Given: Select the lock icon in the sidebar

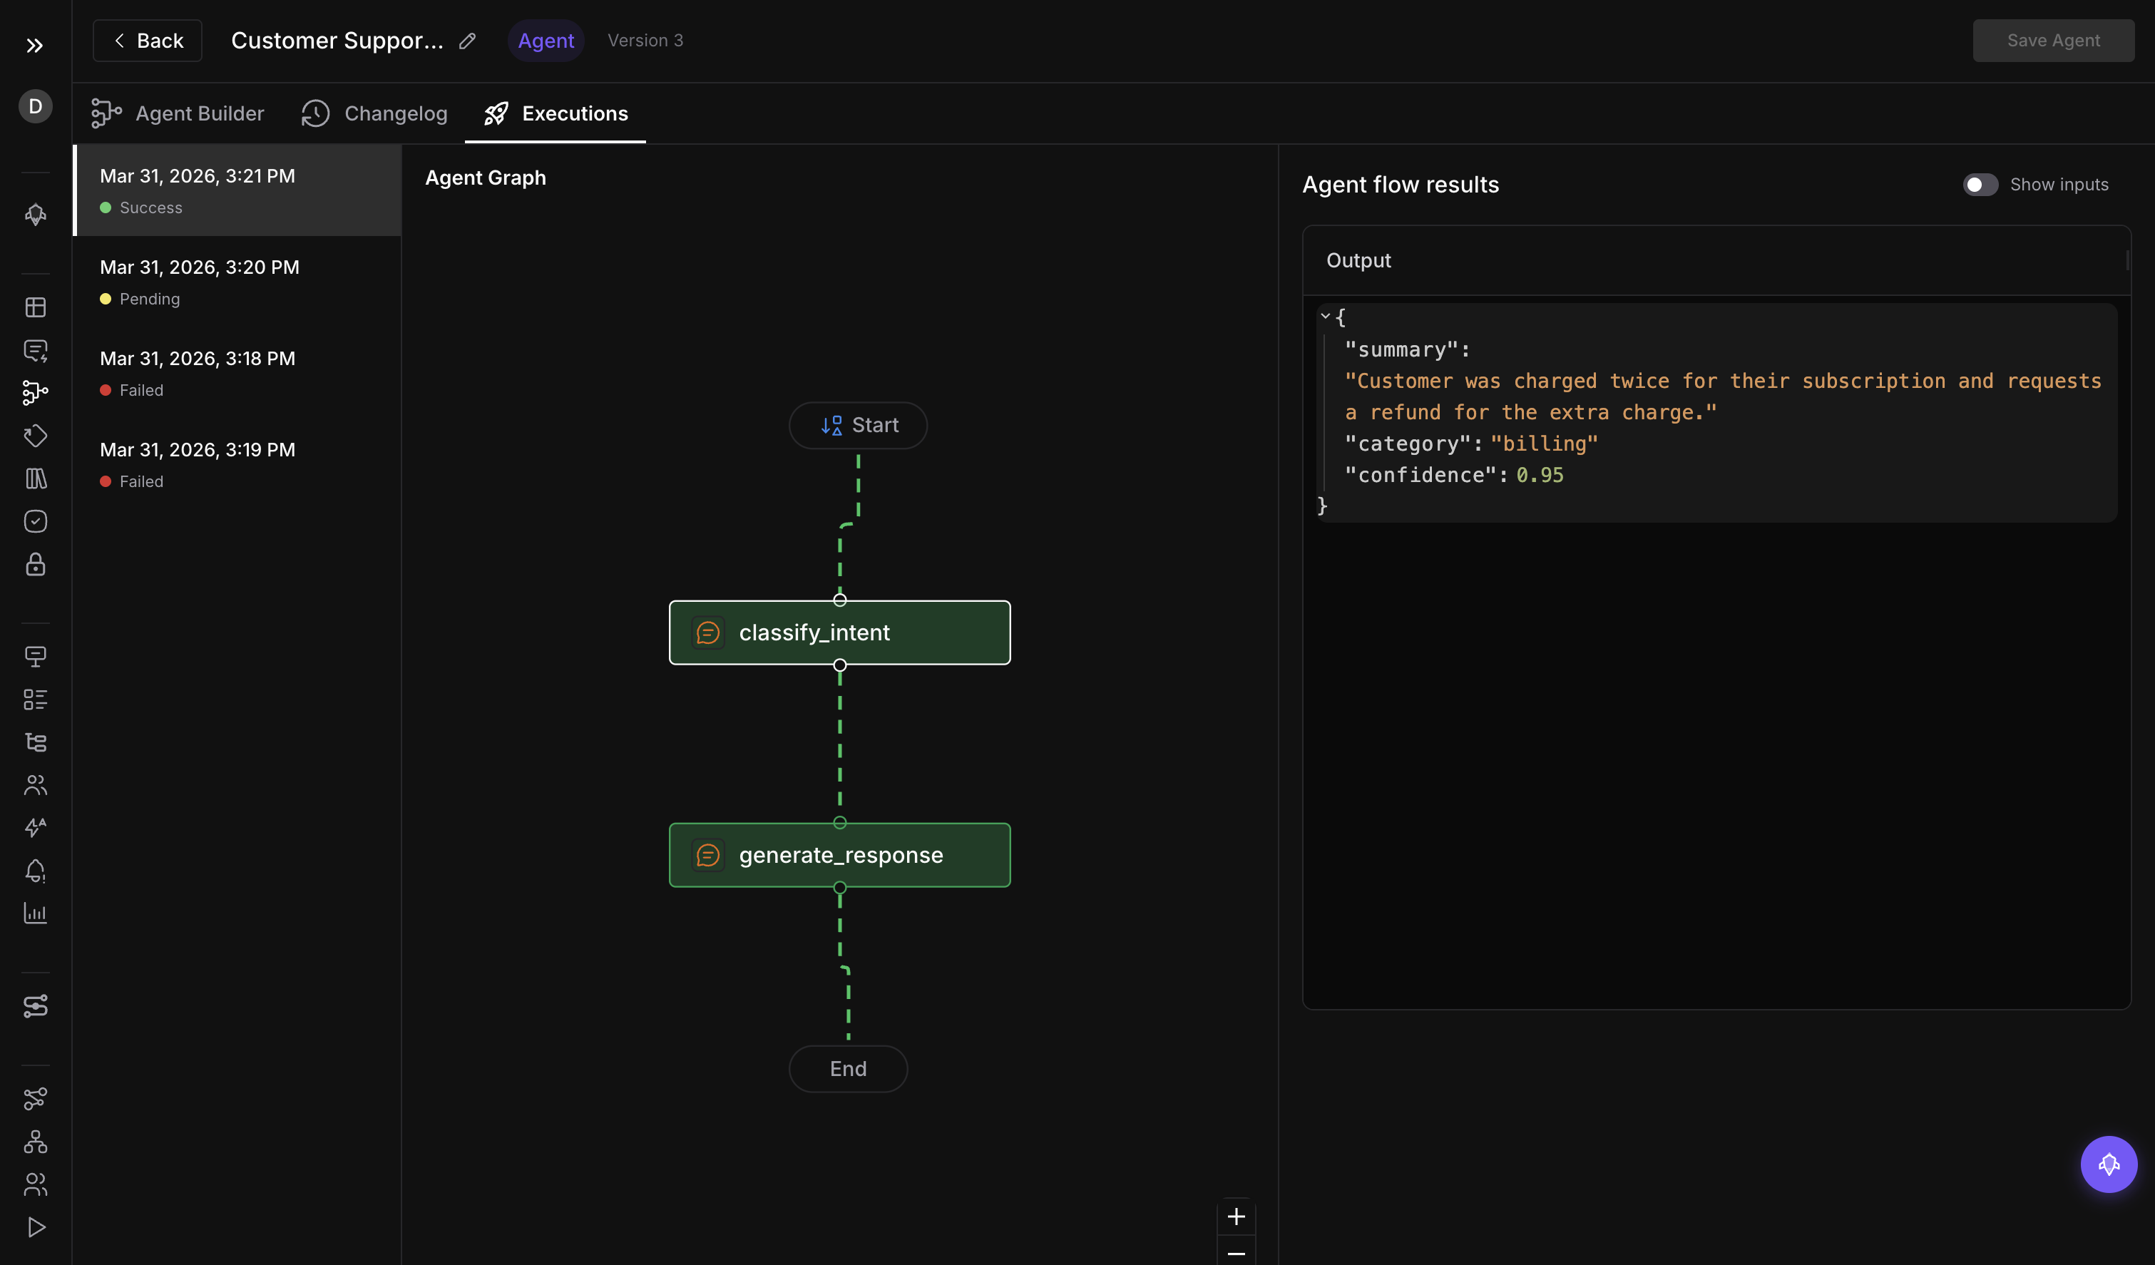Looking at the screenshot, I should point(35,565).
